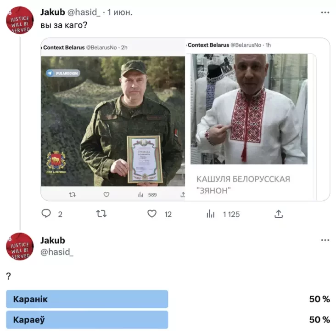The image size is (336, 334).
Task: Open @hasid_ handle link in top tweet
Action: tap(84, 12)
